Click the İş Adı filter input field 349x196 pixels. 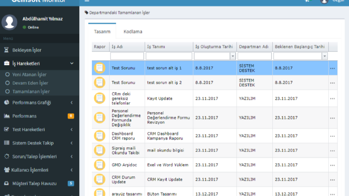(x=127, y=56)
